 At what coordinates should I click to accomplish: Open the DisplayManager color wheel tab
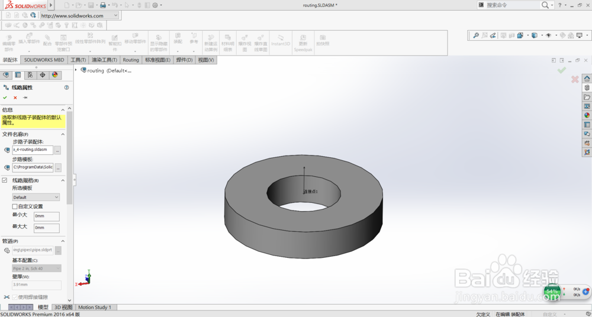54,75
